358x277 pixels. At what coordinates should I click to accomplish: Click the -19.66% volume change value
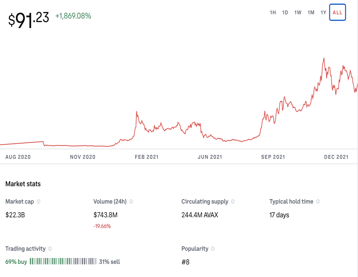102,226
